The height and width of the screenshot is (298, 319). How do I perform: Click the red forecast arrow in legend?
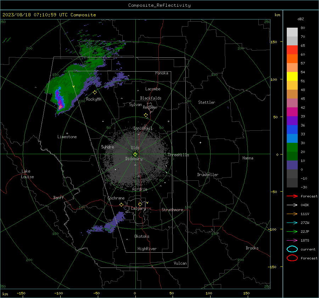click(292, 196)
